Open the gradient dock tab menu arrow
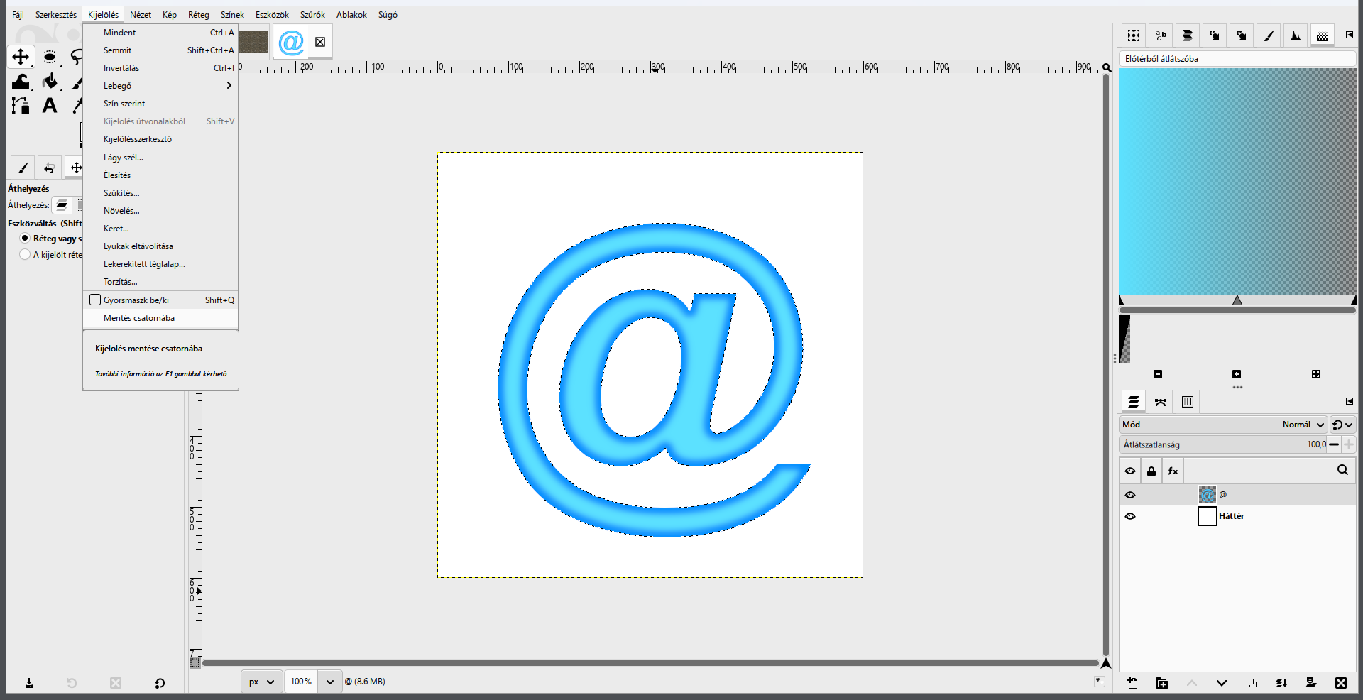Screen dimensions: 1363x700 pyautogui.click(x=1349, y=35)
